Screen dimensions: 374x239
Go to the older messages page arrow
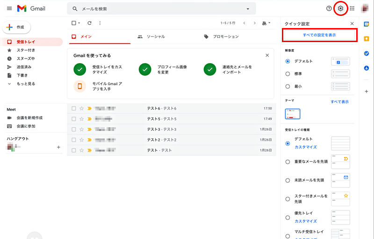click(x=254, y=23)
